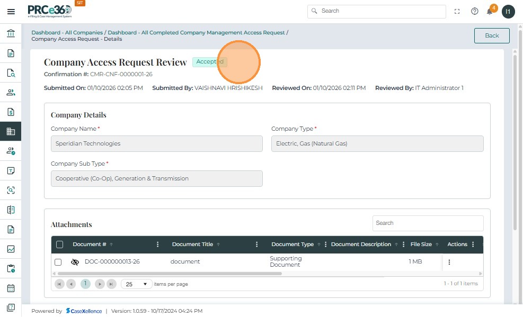
Task: Select page 1 in attachments pager
Action: click(85, 284)
